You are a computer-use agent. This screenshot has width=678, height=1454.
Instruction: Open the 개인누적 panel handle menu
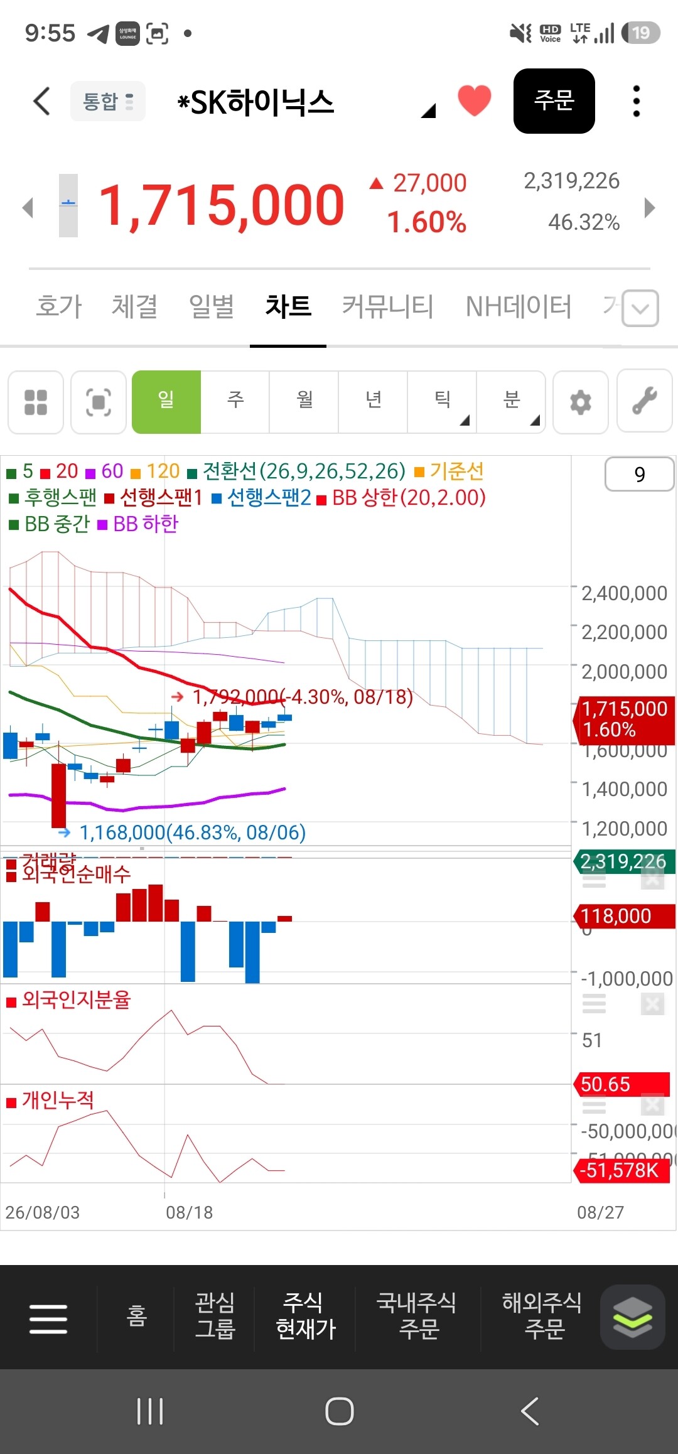coord(594,1106)
